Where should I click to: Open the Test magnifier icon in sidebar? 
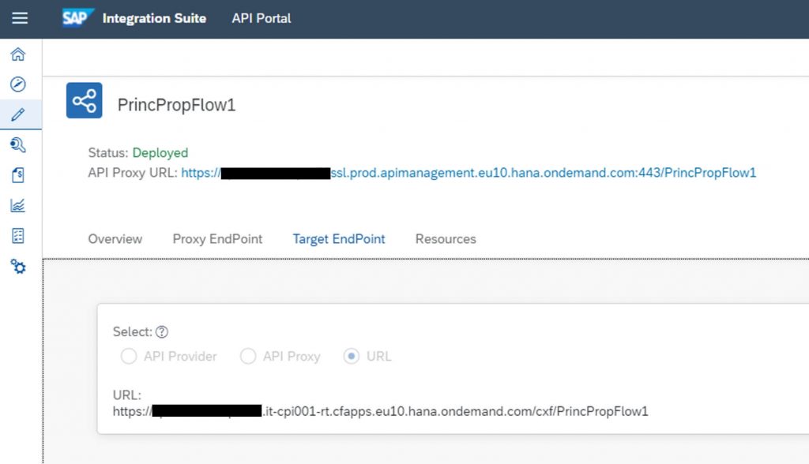[18, 145]
